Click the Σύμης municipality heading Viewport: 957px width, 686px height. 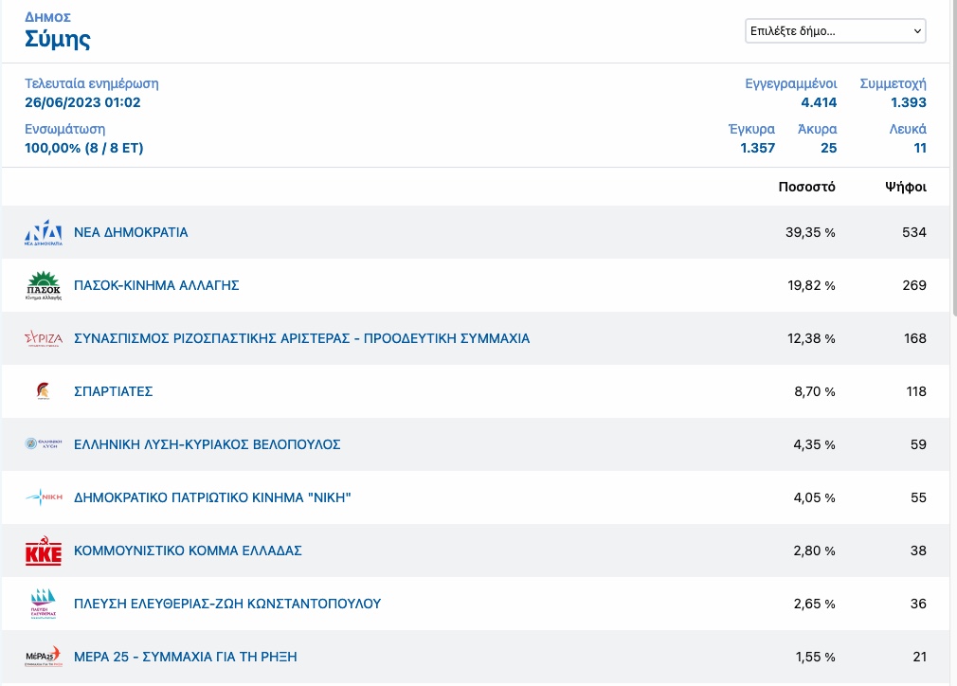tap(58, 40)
